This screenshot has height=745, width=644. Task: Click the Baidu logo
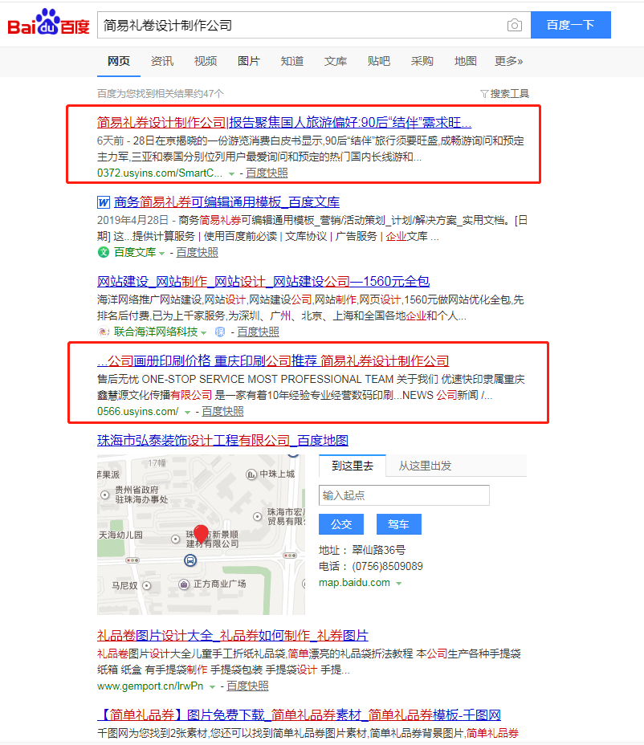(x=48, y=22)
